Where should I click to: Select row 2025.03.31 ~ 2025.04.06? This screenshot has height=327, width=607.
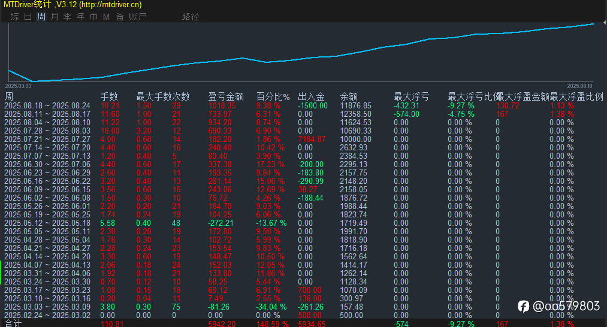tap(303, 274)
